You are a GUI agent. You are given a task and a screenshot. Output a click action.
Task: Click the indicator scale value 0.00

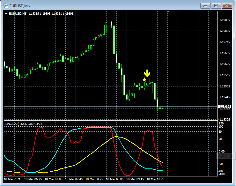(x=221, y=151)
